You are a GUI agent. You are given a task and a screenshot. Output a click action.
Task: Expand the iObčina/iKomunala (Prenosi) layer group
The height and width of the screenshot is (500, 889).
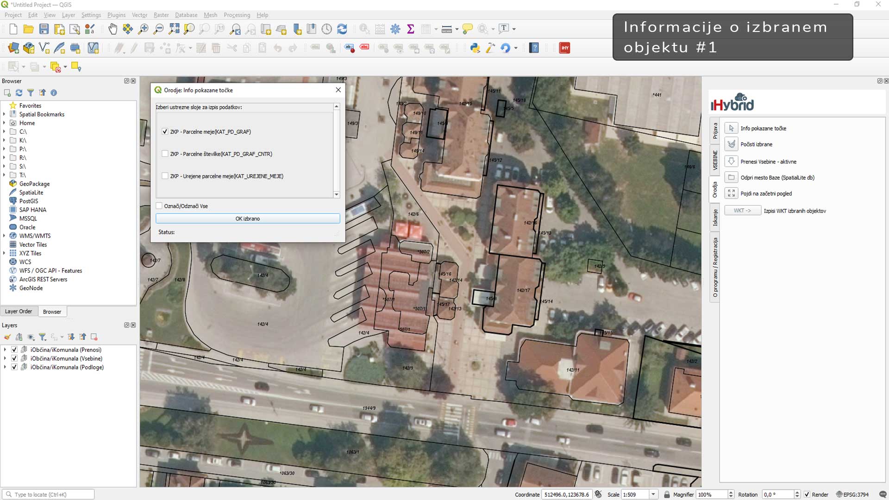5,350
